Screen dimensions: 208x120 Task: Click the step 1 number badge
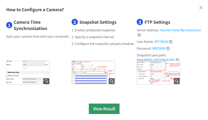(x=9, y=25)
